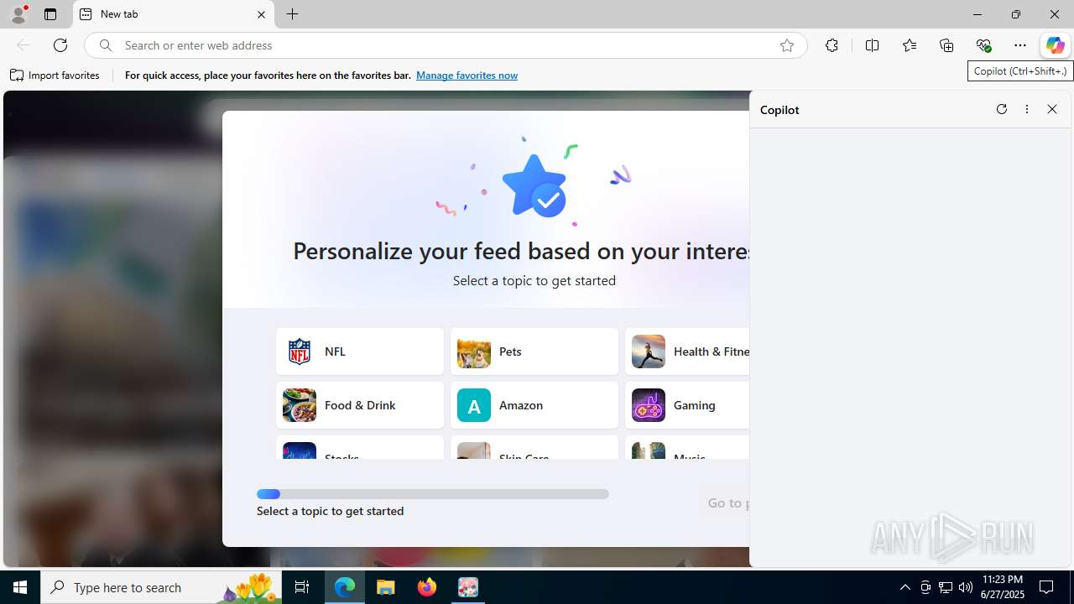The image size is (1074, 604).
Task: Refresh the Copilot pane
Action: (x=1001, y=109)
